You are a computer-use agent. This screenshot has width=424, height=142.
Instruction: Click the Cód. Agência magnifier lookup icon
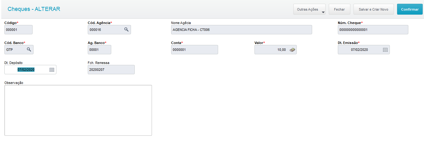click(x=126, y=30)
